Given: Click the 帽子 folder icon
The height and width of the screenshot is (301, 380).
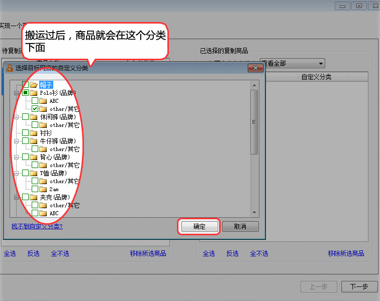Looking at the screenshot, I should (x=34, y=85).
